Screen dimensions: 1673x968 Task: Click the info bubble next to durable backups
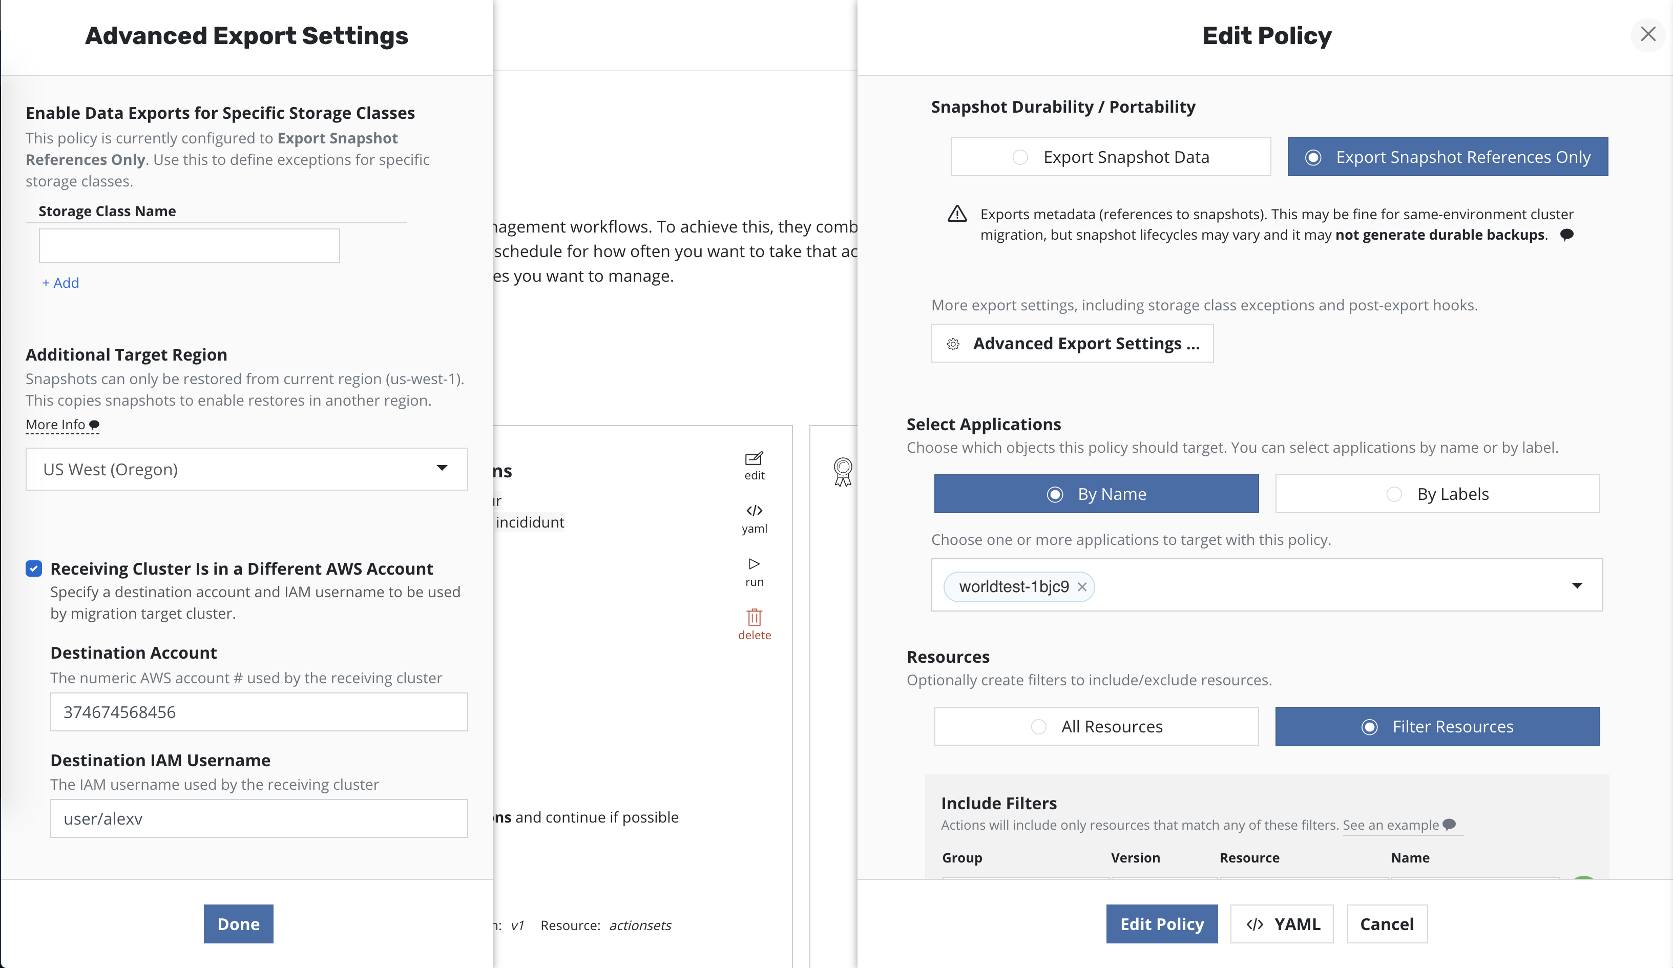pyautogui.click(x=1566, y=235)
